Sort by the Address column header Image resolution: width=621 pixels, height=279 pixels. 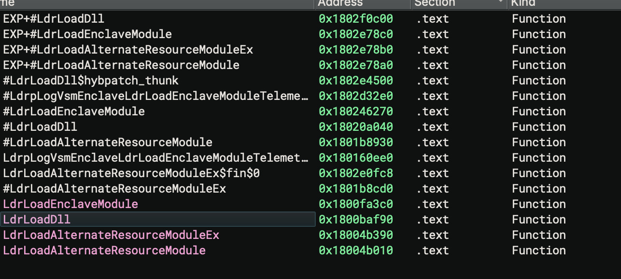click(363, 4)
